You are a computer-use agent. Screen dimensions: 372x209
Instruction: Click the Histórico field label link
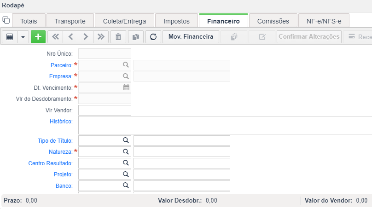click(61, 122)
